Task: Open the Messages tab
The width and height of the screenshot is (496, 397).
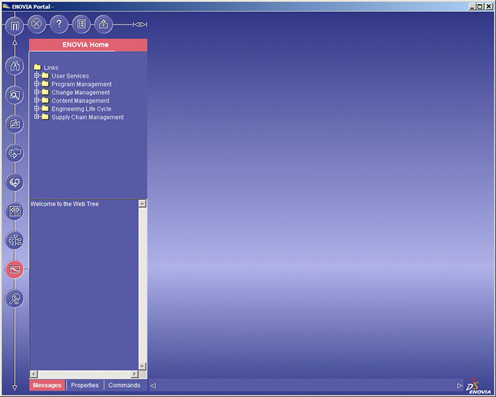Action: (x=47, y=386)
